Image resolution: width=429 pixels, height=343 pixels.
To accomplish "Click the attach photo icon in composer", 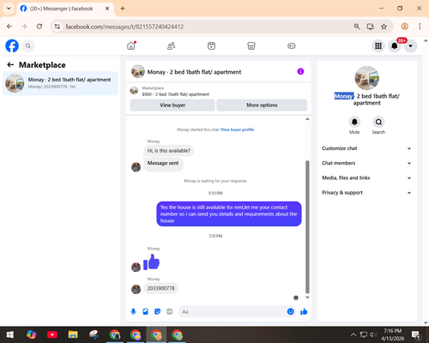I will coord(145,311).
